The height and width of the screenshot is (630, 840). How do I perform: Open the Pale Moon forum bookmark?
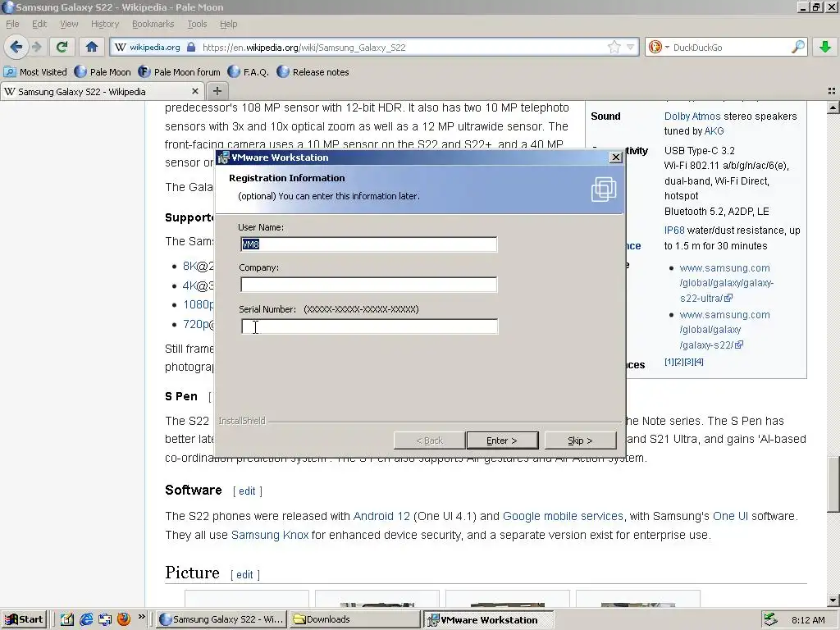[x=179, y=72]
